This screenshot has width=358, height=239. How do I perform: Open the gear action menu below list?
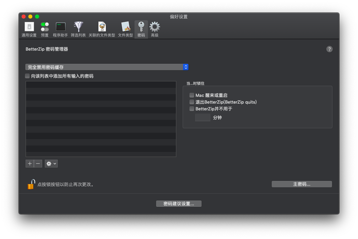click(51, 163)
